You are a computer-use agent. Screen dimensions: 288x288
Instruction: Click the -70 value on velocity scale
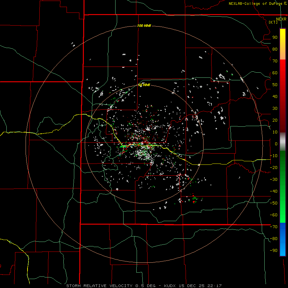point(274,227)
